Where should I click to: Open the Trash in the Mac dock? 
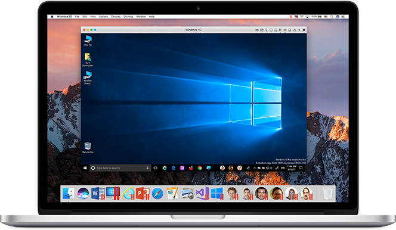point(327,194)
